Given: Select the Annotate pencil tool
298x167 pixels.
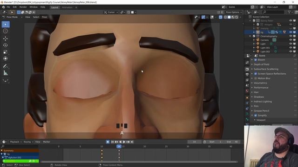Looking at the screenshot, I should click(6, 66).
